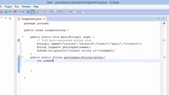
Task: Open the Next Annotation dropdown arrow
Action: coord(51,12)
